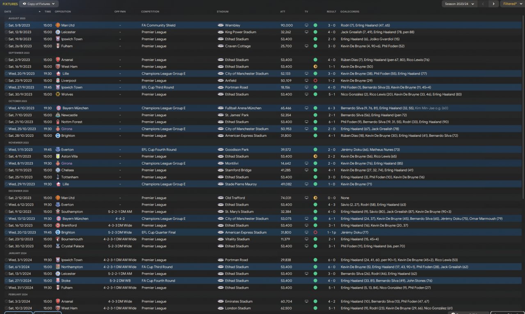Viewport: 525px width, 314px height.
Task: Open the Craven Cottage stadium link
Action: click(x=238, y=46)
